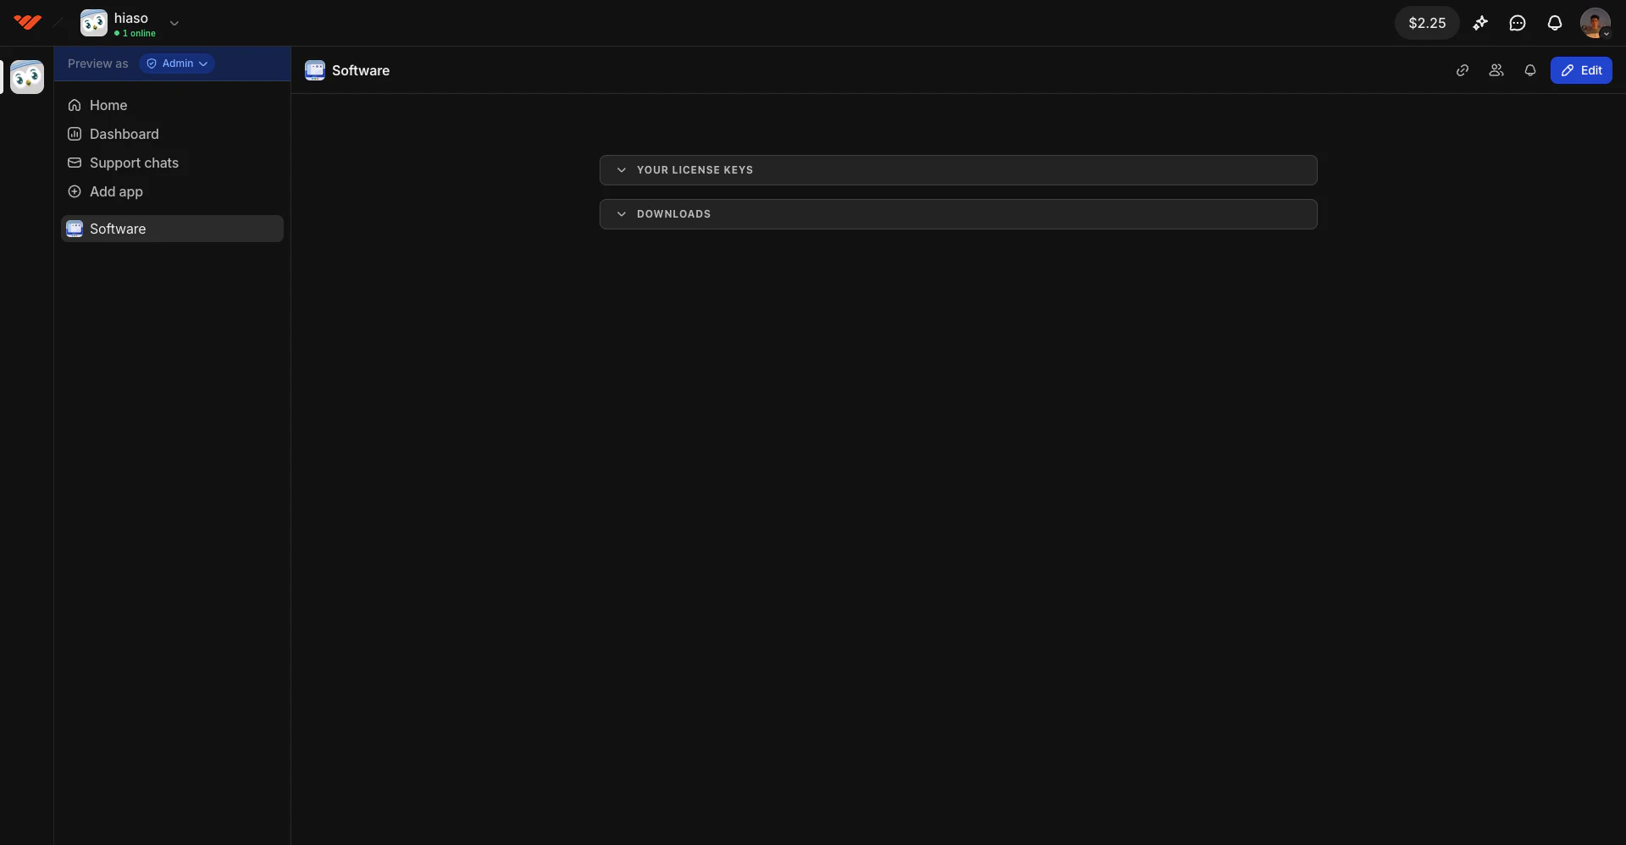Expand the hiaso workspace switcher chevron
Viewport: 1626px width, 845px height.
[174, 23]
